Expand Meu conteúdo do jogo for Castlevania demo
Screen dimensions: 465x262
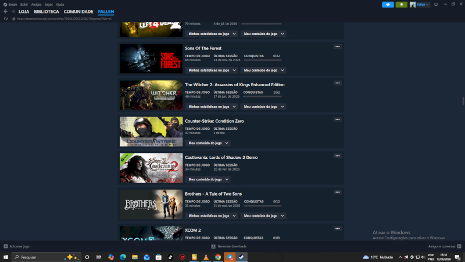click(x=208, y=179)
